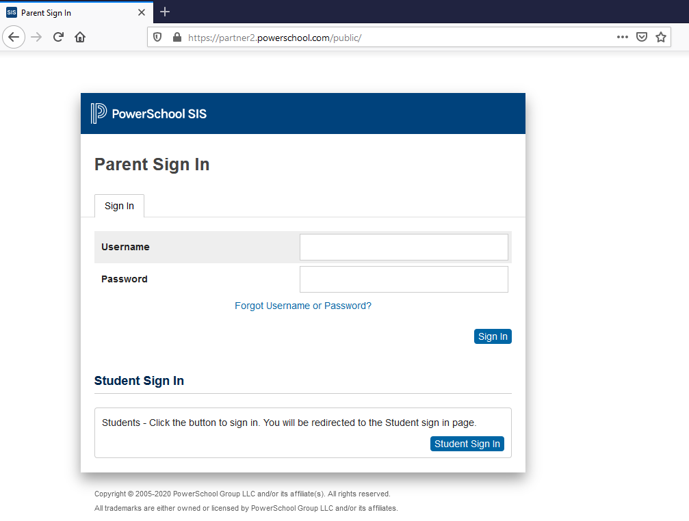This screenshot has height=521, width=689.
Task: Click into the Username field
Action: click(404, 247)
